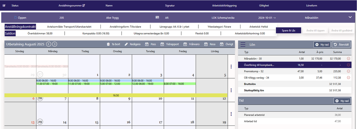Click the Bruttolön total row
The width and height of the screenshot is (357, 129).
(x=294, y=84)
